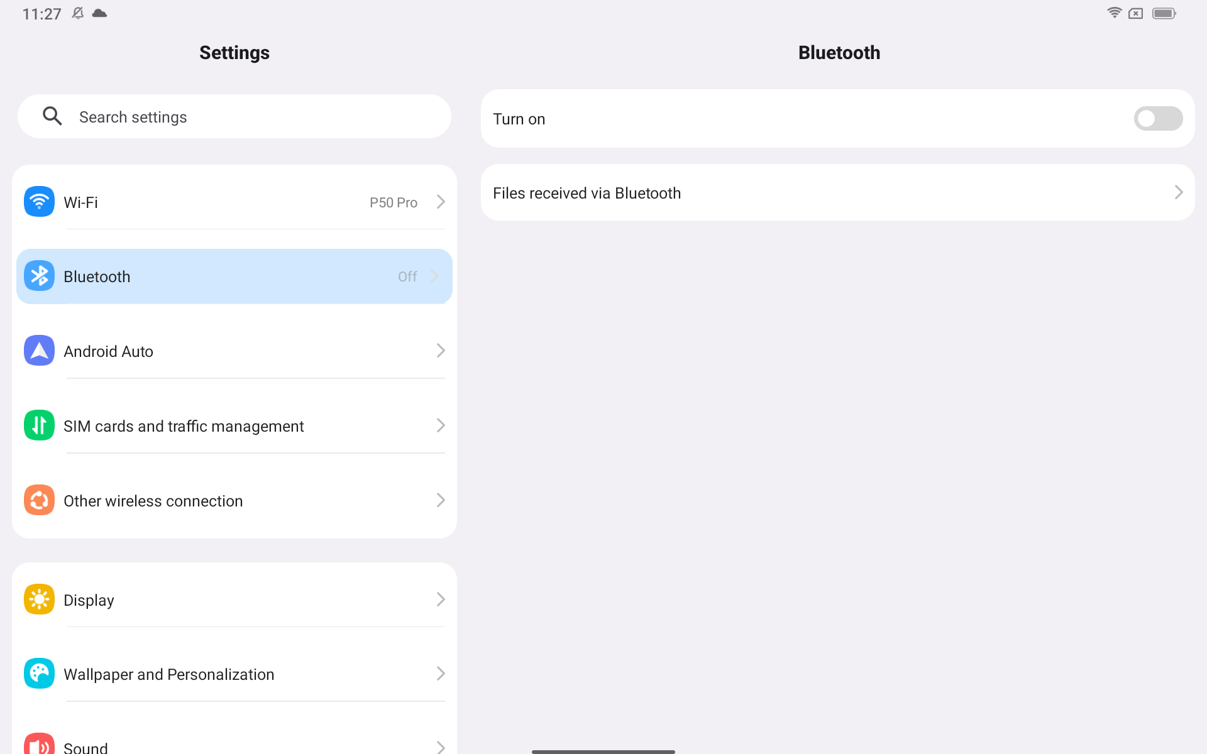The width and height of the screenshot is (1207, 754).
Task: Tap the Bluetooth Off status text
Action: point(407,276)
